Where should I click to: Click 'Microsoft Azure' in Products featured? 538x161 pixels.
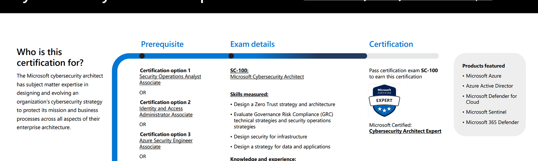[484, 76]
